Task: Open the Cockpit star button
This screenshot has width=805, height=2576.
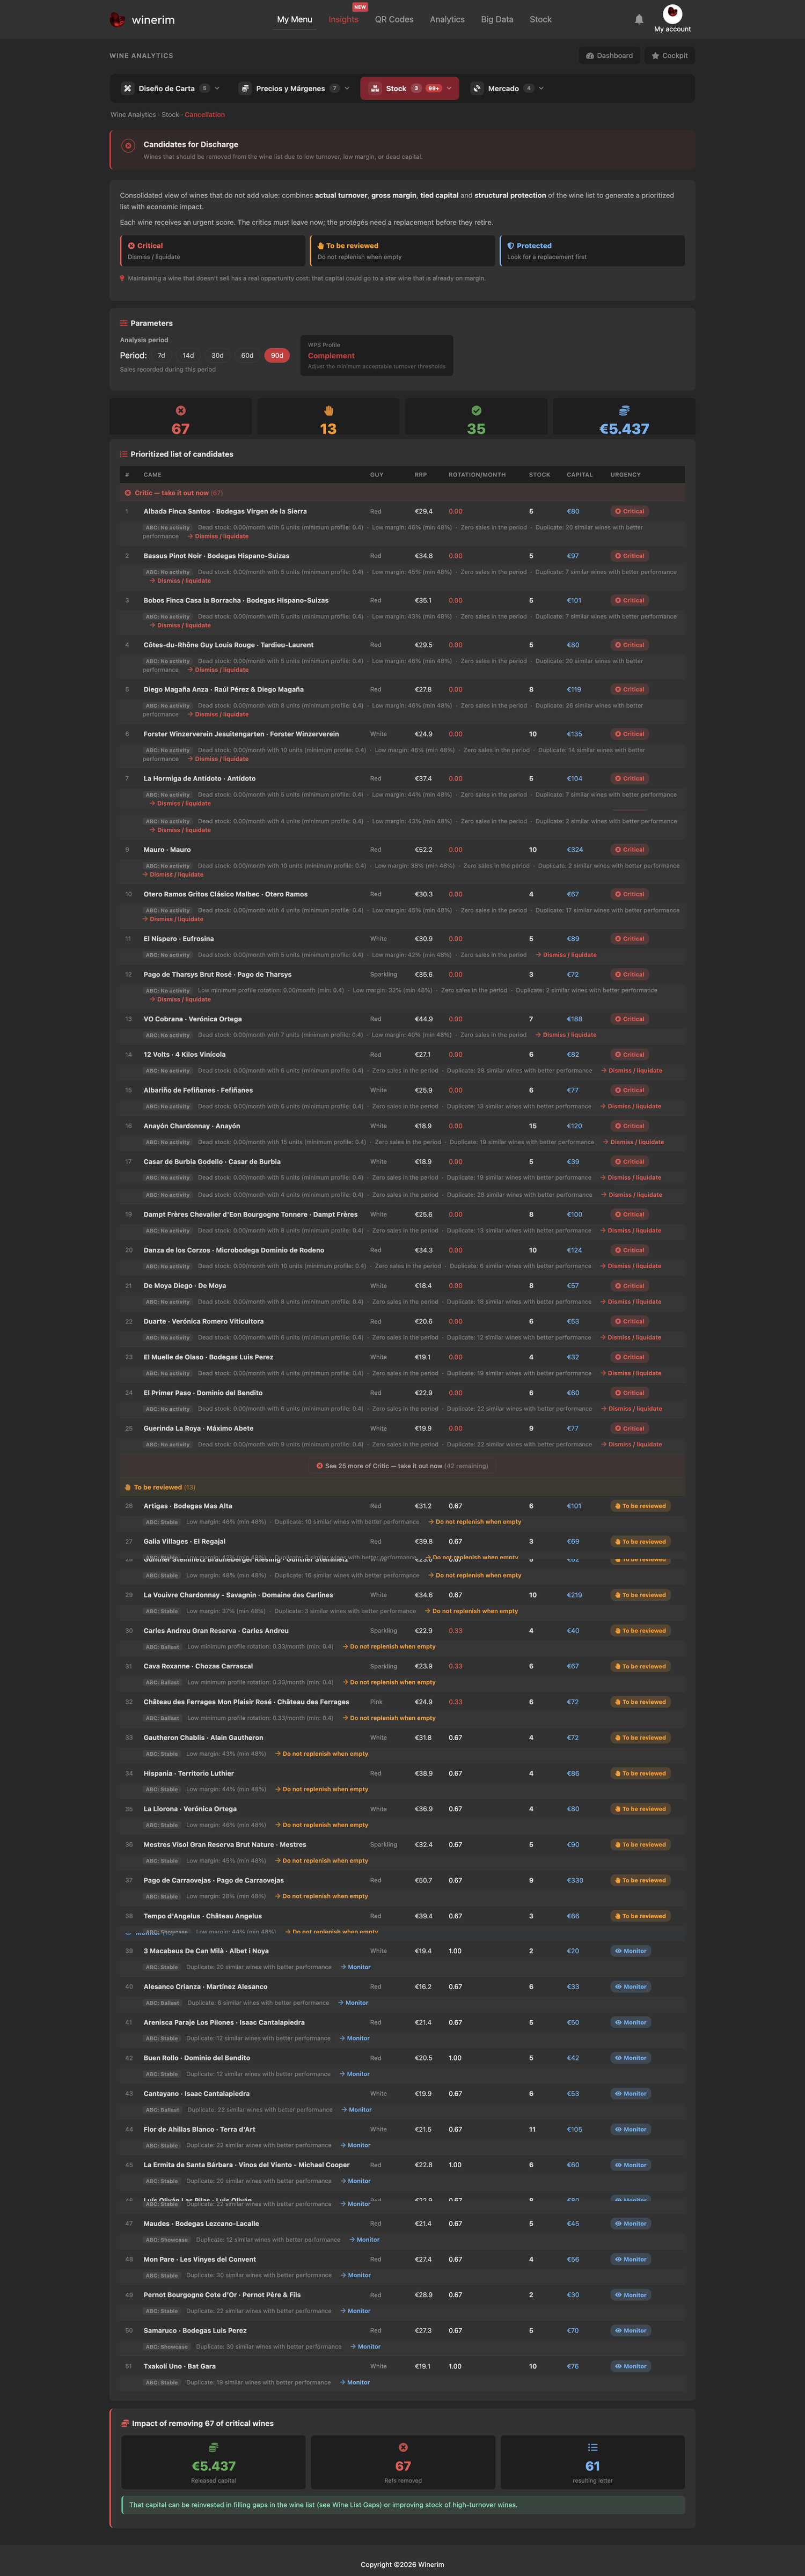Action: [669, 56]
